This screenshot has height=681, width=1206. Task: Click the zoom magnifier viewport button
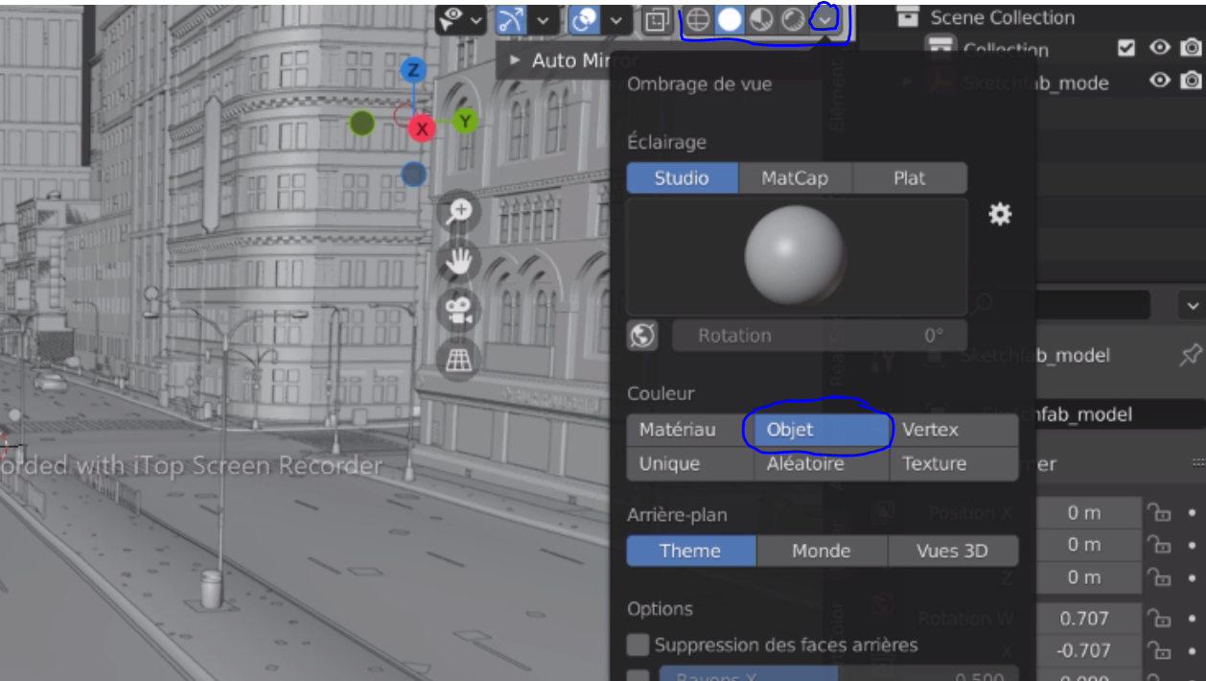coord(460,211)
